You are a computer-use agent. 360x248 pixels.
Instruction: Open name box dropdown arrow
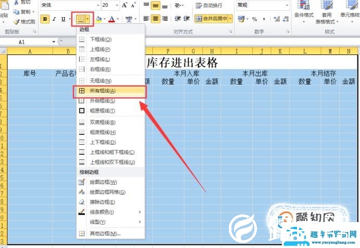54,42
